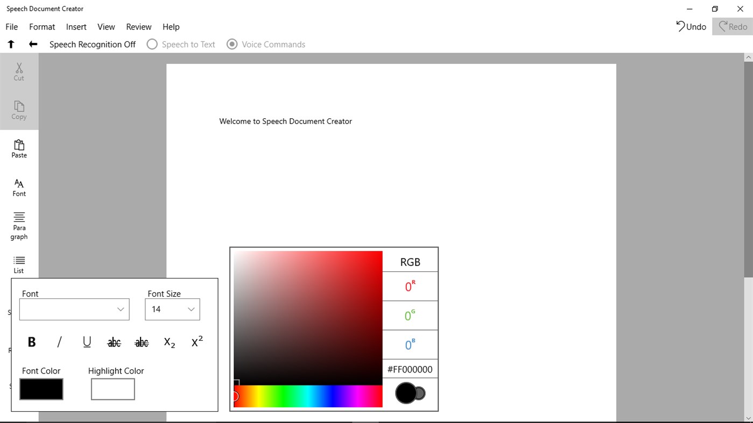Select the Paste tool
This screenshot has width=753, height=423.
coord(19,148)
